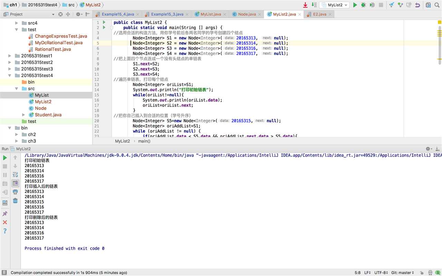
Task: Hide the Project tool window
Action: coord(87,14)
